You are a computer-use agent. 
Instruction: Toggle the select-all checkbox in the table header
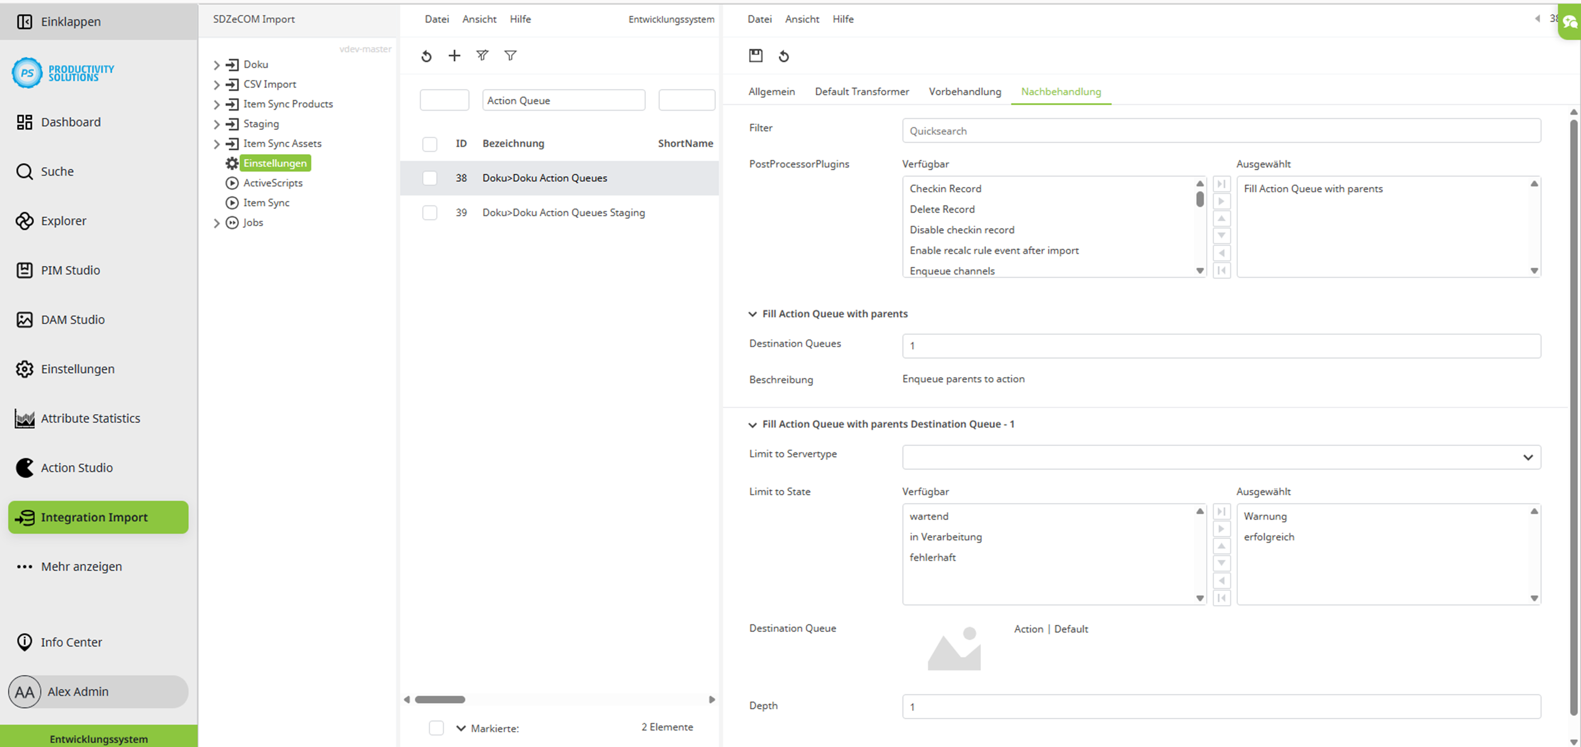pos(430,144)
